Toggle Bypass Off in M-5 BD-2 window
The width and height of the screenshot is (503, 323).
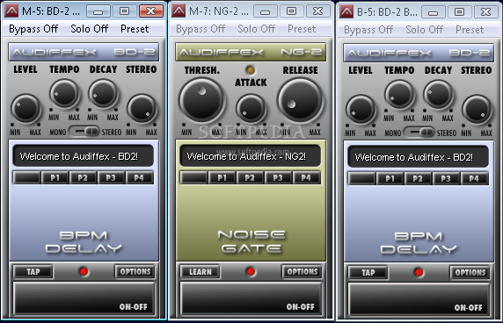[33, 29]
